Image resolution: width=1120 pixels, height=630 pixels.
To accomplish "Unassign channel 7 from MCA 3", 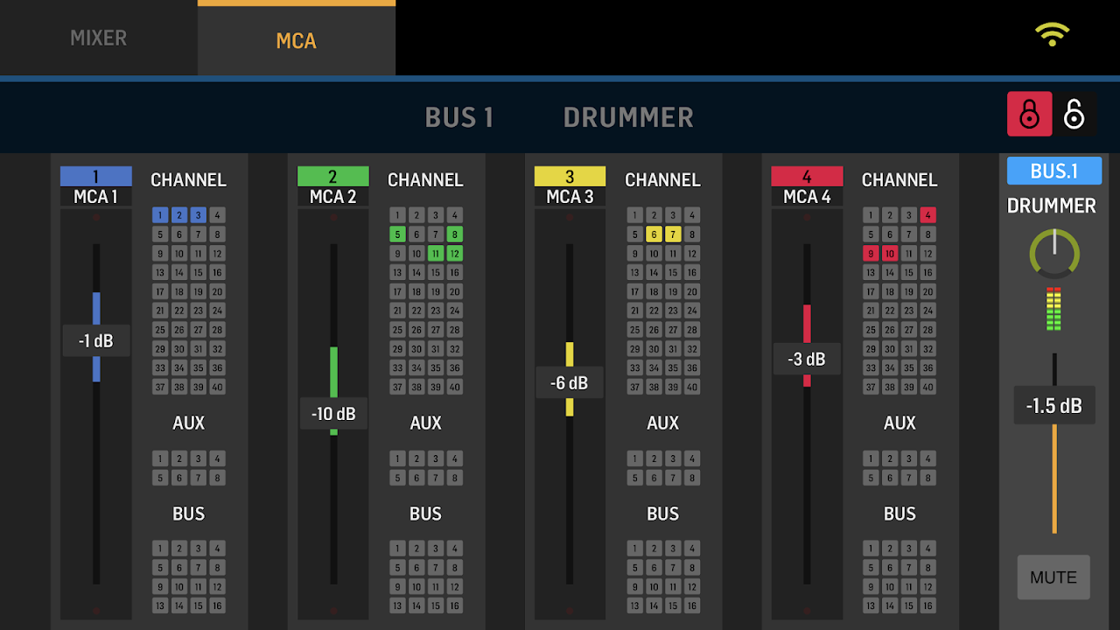I will 673,234.
